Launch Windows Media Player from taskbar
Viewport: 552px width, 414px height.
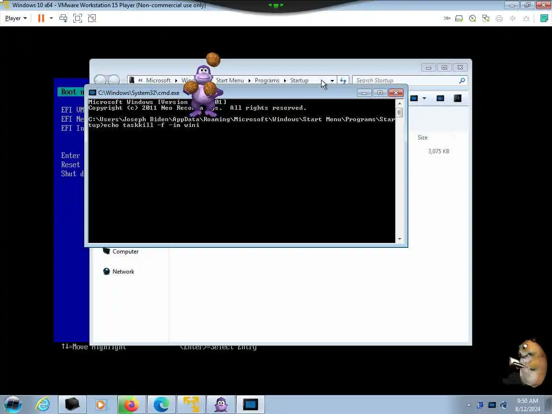(x=101, y=404)
